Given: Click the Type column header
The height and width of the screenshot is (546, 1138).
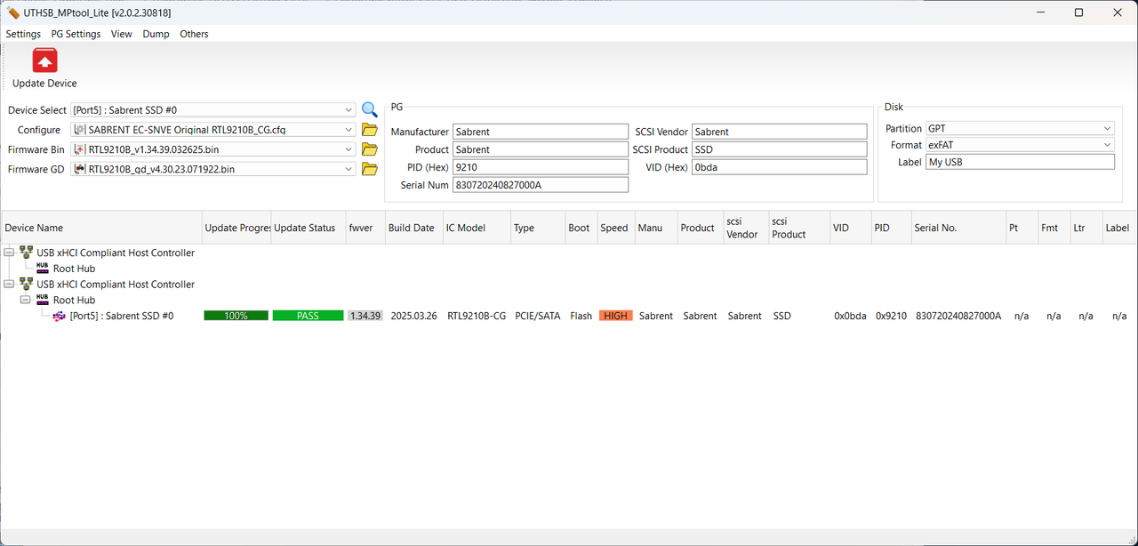Looking at the screenshot, I should [538, 228].
